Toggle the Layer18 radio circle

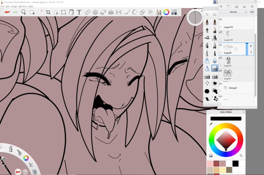221,40
